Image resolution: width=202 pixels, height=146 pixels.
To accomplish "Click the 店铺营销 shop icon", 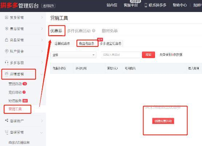I will coord(7,74).
